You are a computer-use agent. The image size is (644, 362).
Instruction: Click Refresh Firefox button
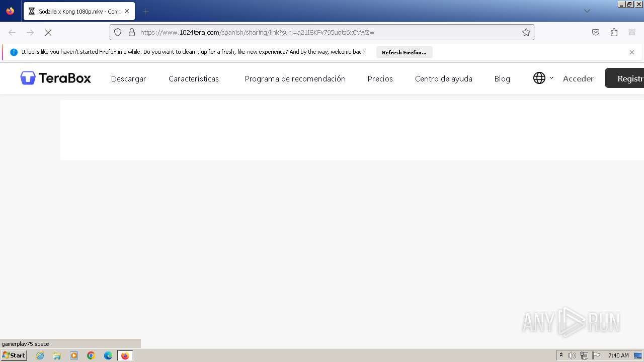coord(404,52)
